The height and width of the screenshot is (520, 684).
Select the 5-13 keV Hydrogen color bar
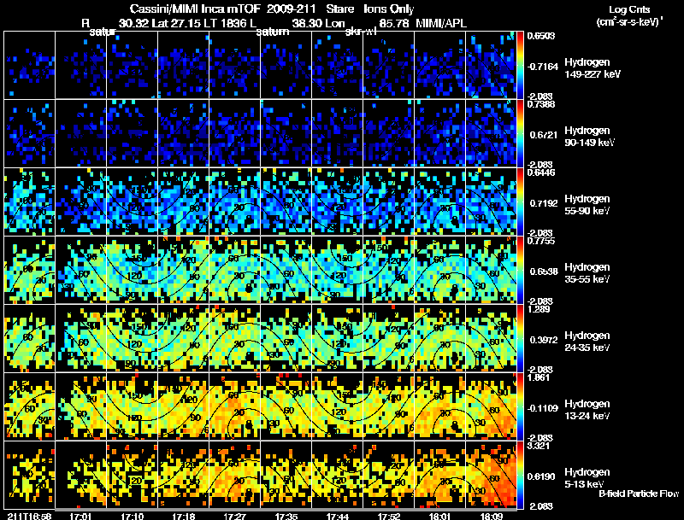(x=522, y=475)
